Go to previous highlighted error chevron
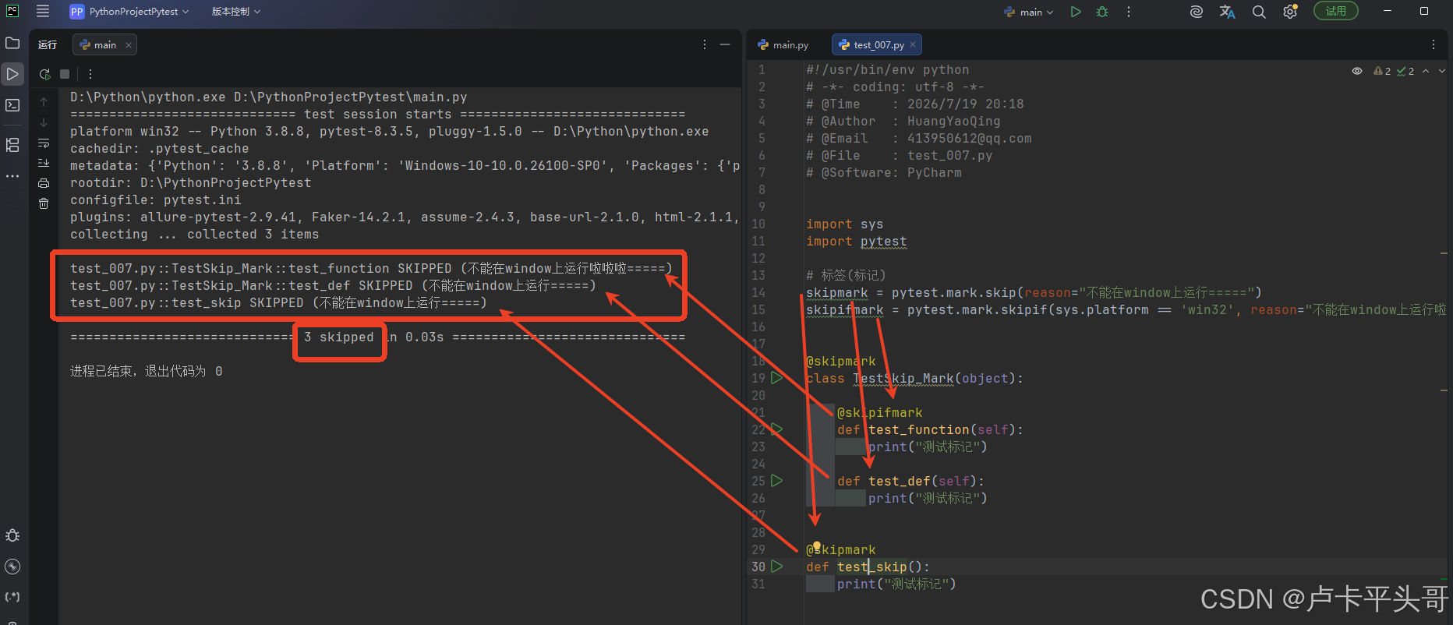 point(1426,71)
